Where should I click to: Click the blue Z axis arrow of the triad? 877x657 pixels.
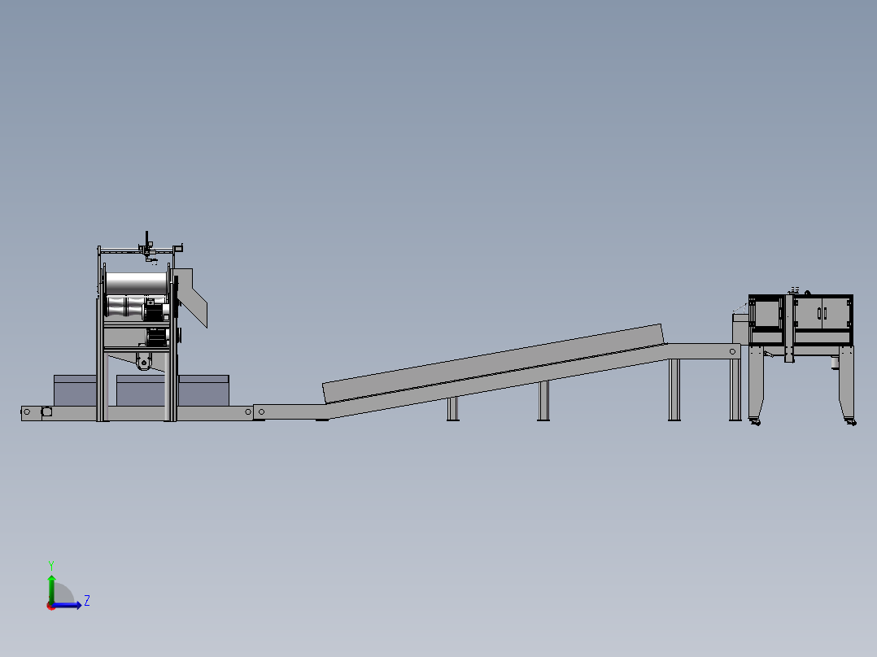[67, 605]
